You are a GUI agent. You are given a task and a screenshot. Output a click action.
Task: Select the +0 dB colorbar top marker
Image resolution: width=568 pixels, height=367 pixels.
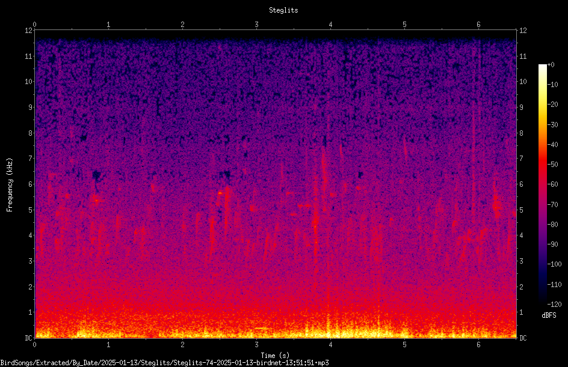click(x=551, y=65)
